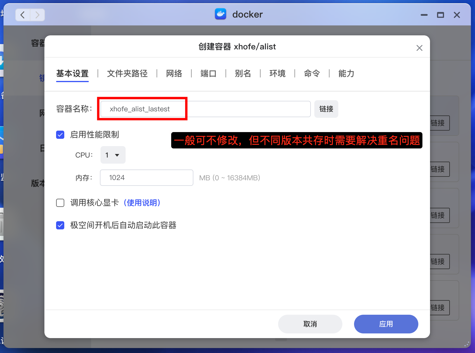475x353 pixels.
Task: Toggle 极空间开机后自动启动此容器 checkbox
Action: (60, 225)
